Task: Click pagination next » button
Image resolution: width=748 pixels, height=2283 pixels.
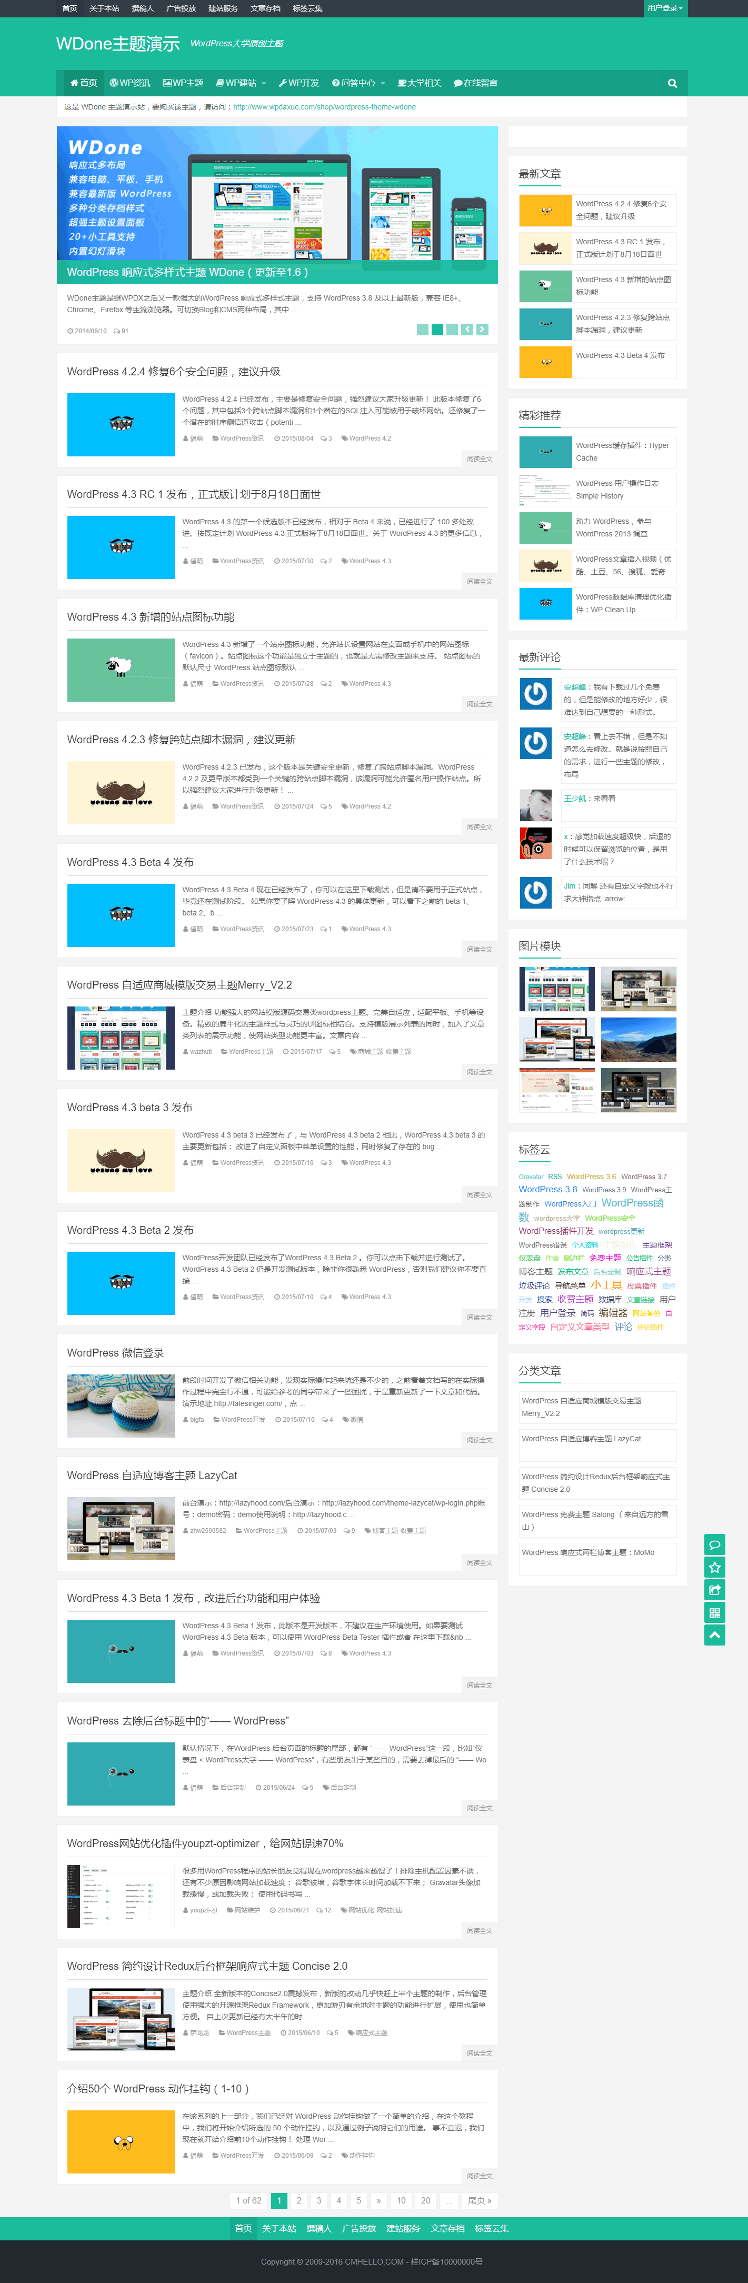Action: [x=378, y=2200]
